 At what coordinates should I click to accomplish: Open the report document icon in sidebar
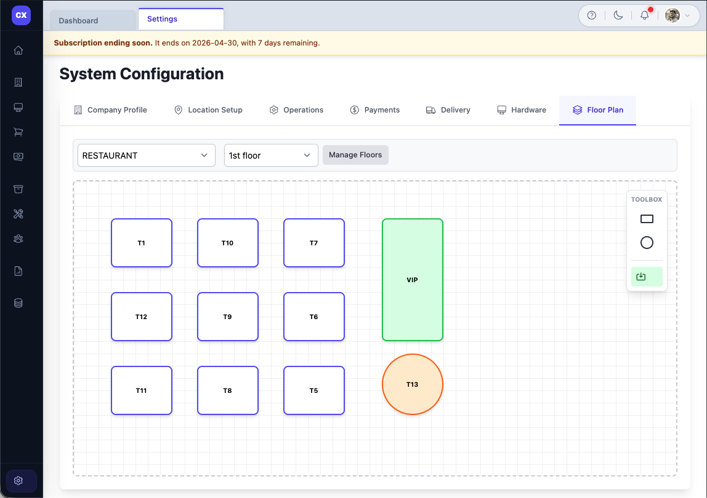coord(18,271)
